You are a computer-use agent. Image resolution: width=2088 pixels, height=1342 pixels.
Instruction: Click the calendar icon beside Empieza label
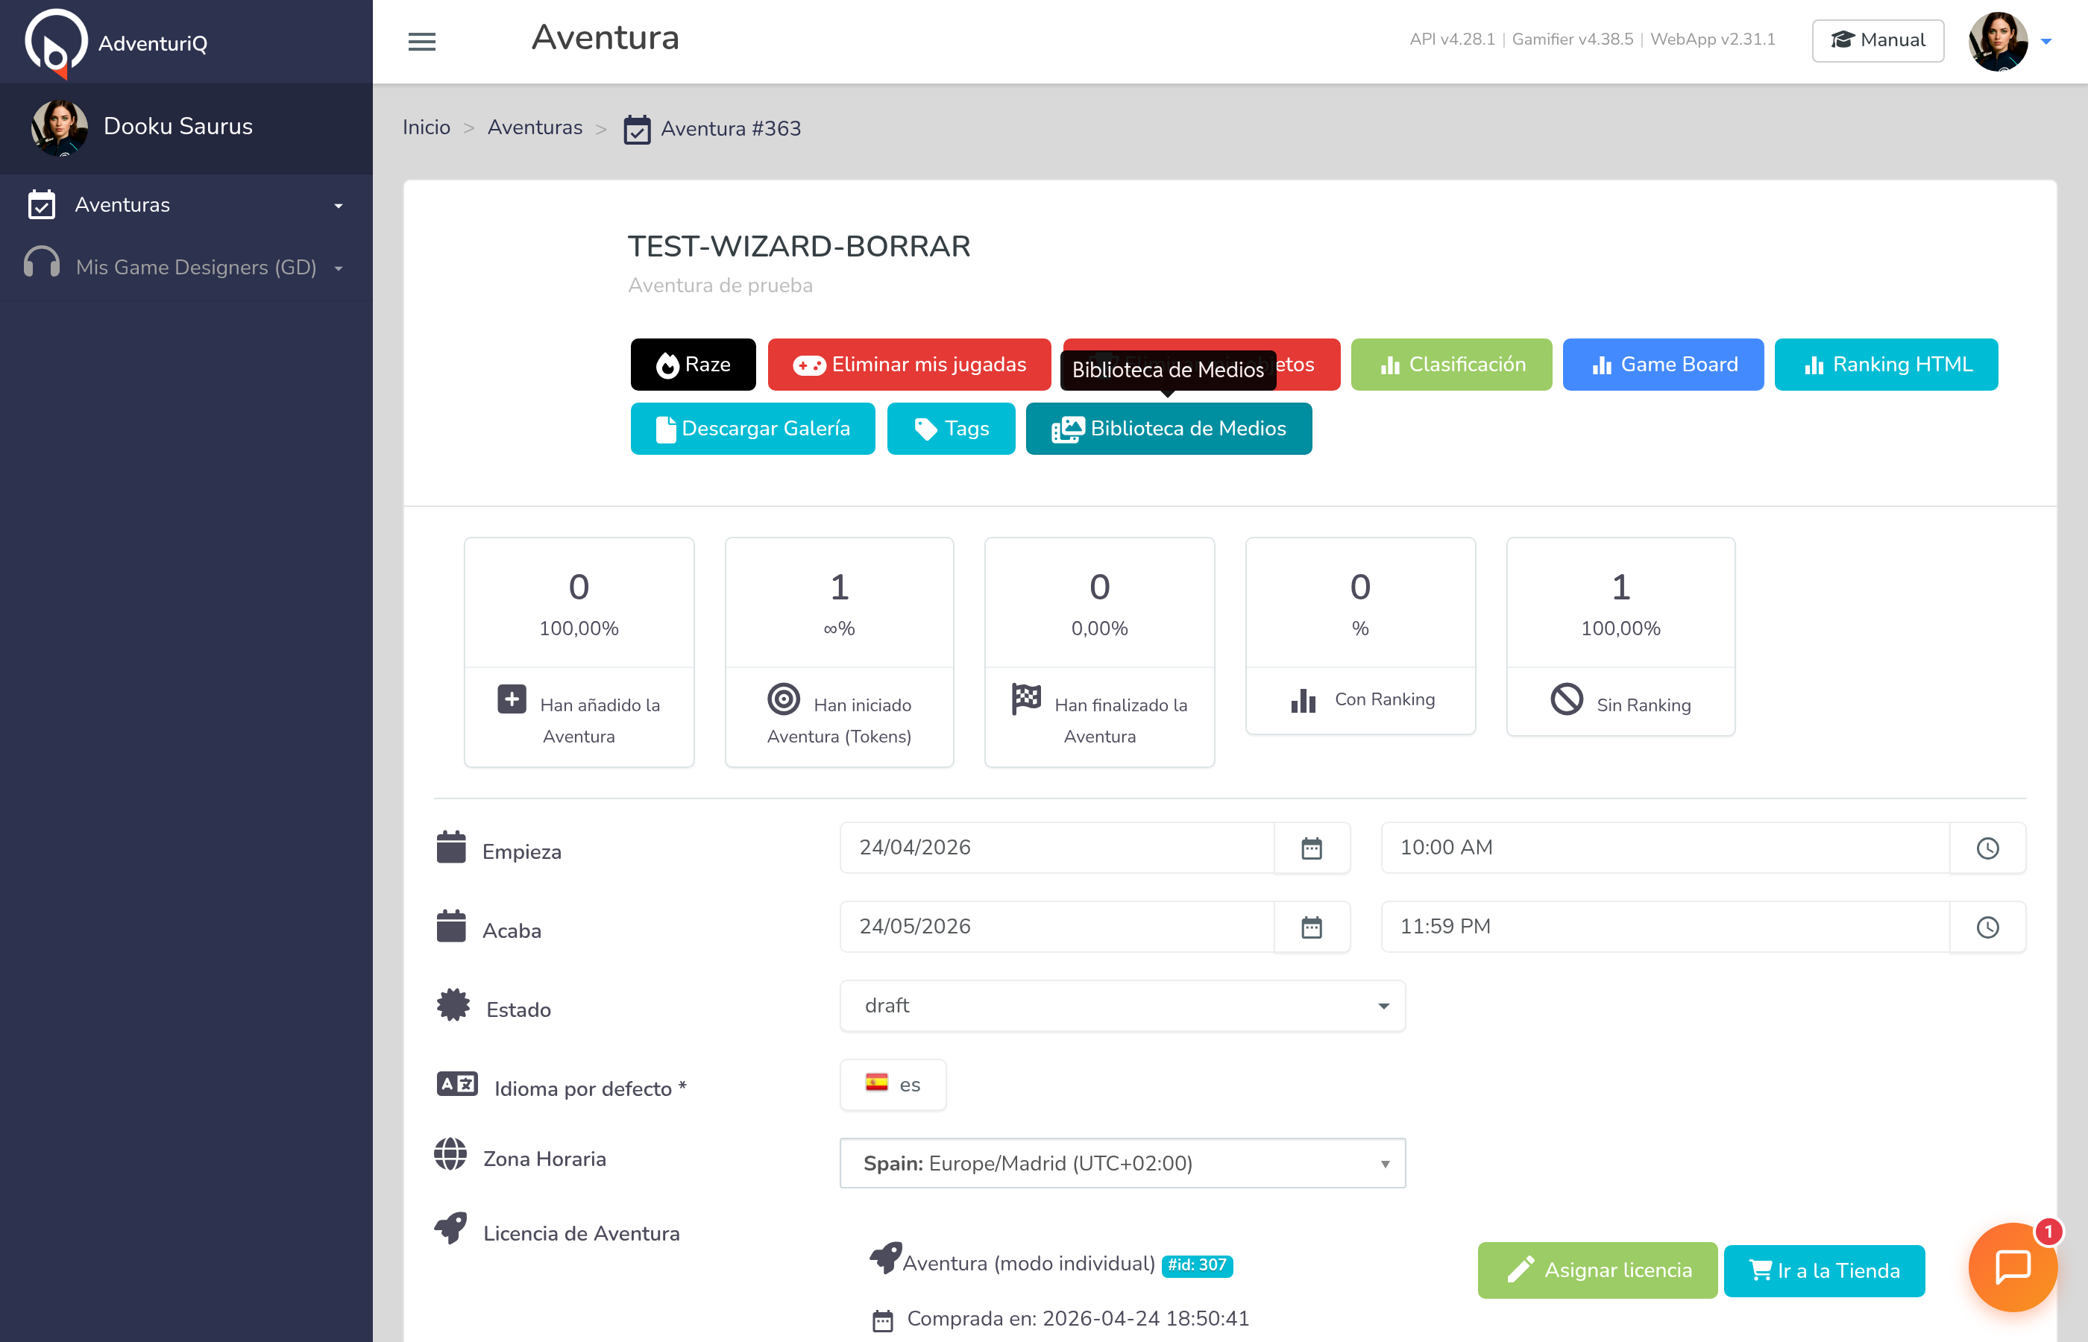pyautogui.click(x=450, y=847)
